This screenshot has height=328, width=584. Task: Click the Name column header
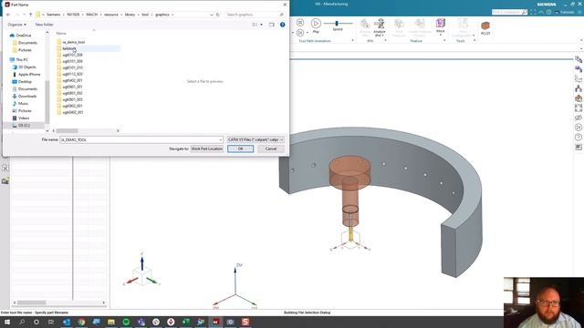(x=61, y=34)
